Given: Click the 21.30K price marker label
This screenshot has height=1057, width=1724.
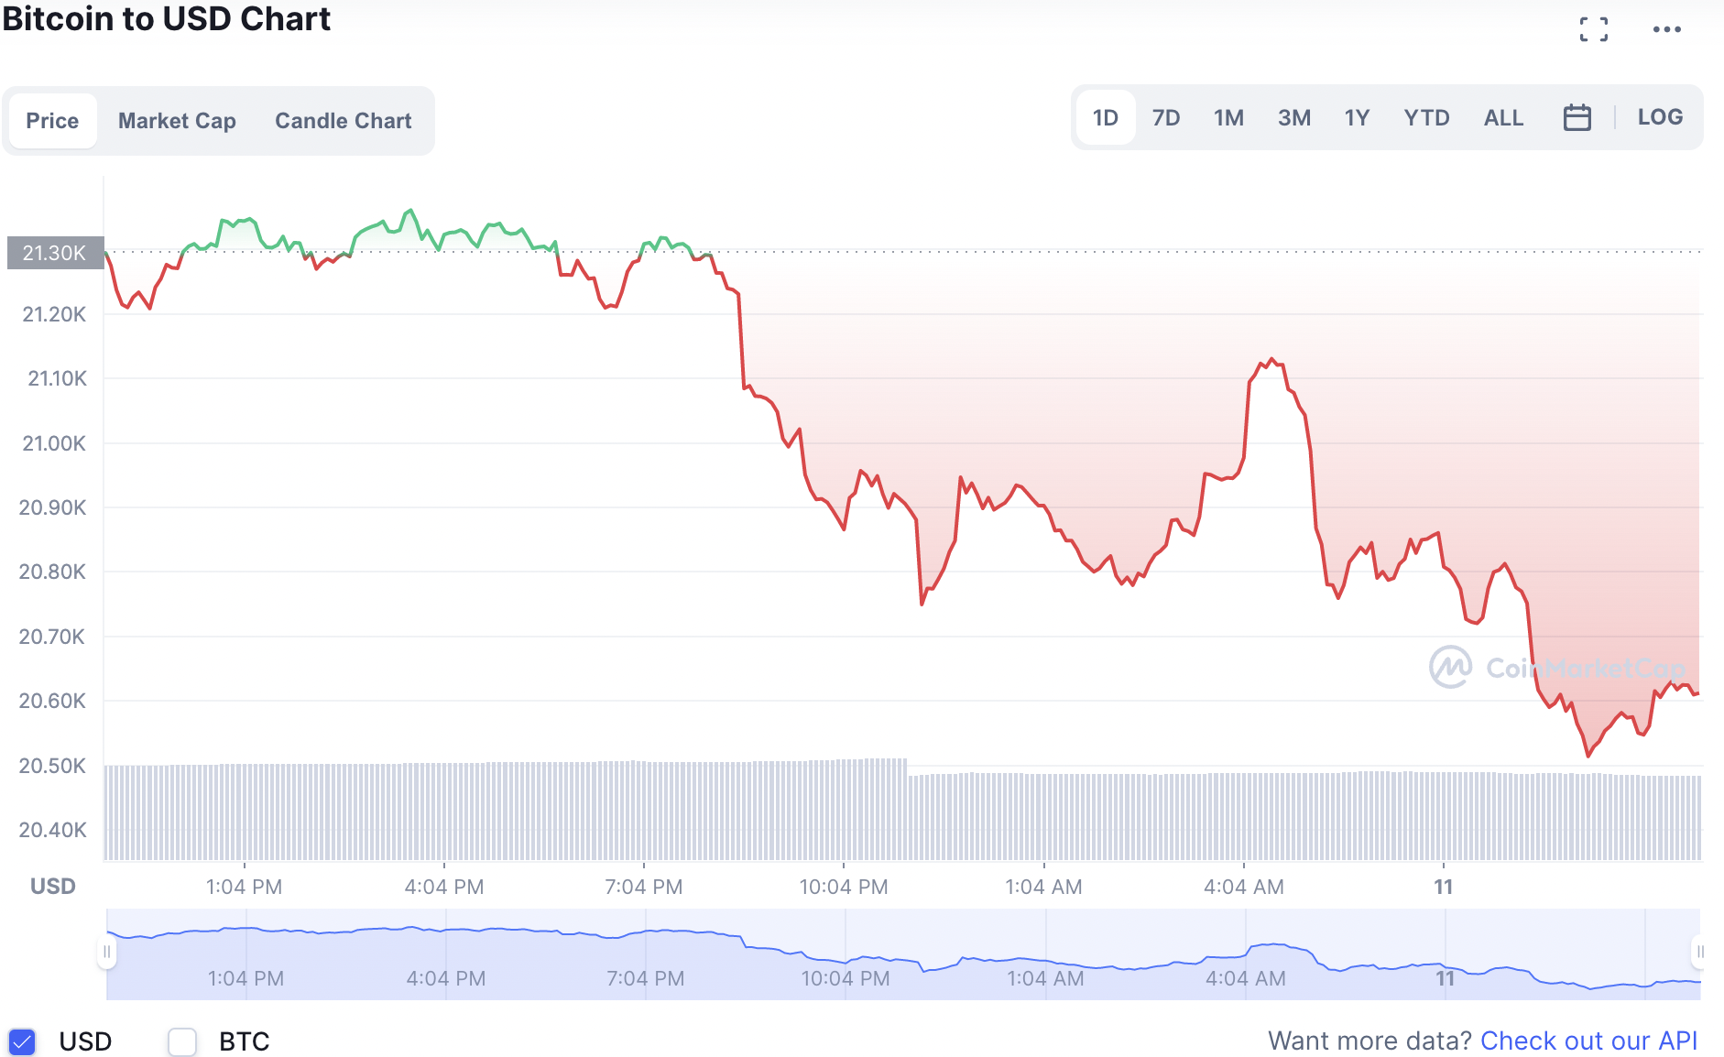Looking at the screenshot, I should 55,253.
